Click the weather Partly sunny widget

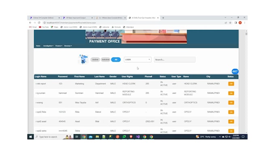pos(206,137)
